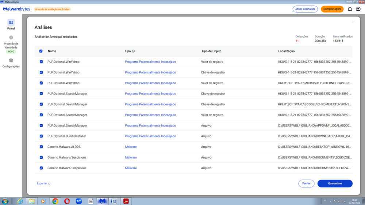Viewport: 365px width, 205px height.
Task: Open Malware type link for Generic.Malware.AI.DDS
Action: pyautogui.click(x=131, y=147)
